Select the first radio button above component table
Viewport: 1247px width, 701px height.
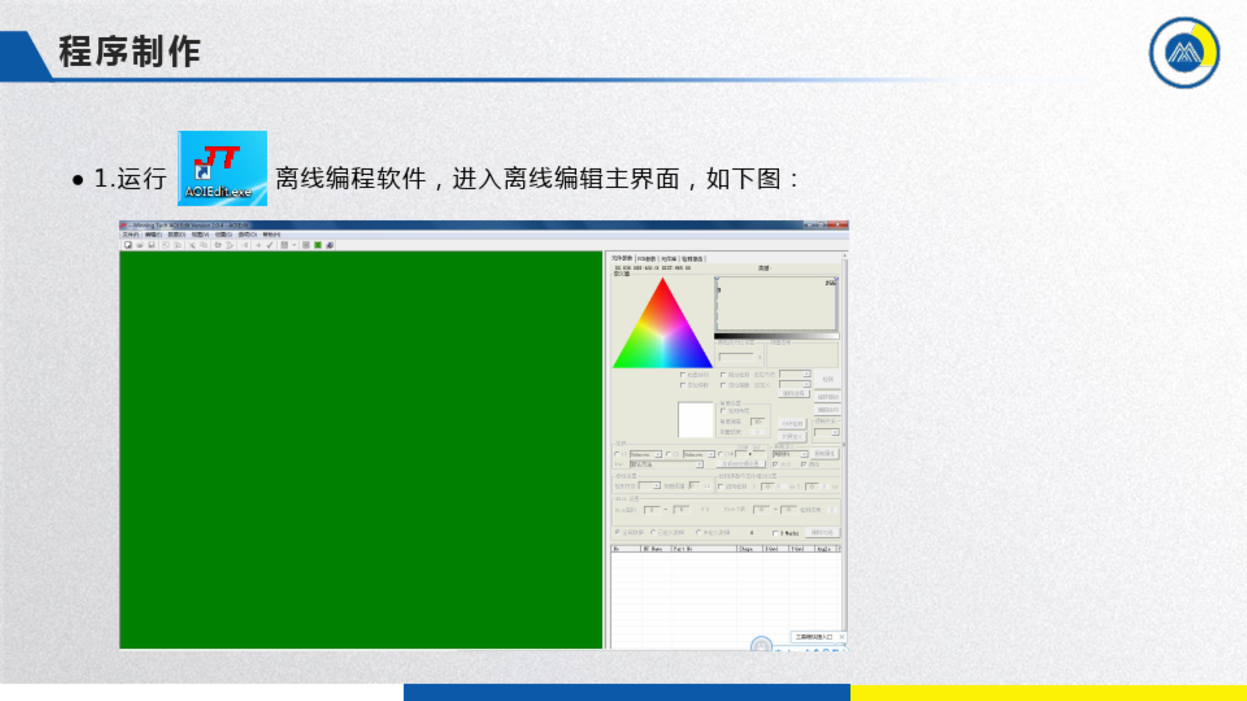[617, 532]
